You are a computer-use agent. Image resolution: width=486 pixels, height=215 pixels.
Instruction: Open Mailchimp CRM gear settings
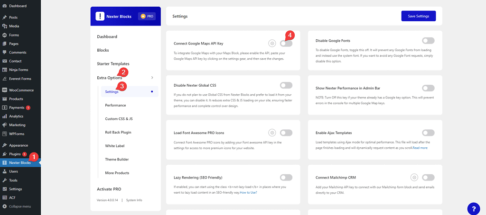click(414, 177)
